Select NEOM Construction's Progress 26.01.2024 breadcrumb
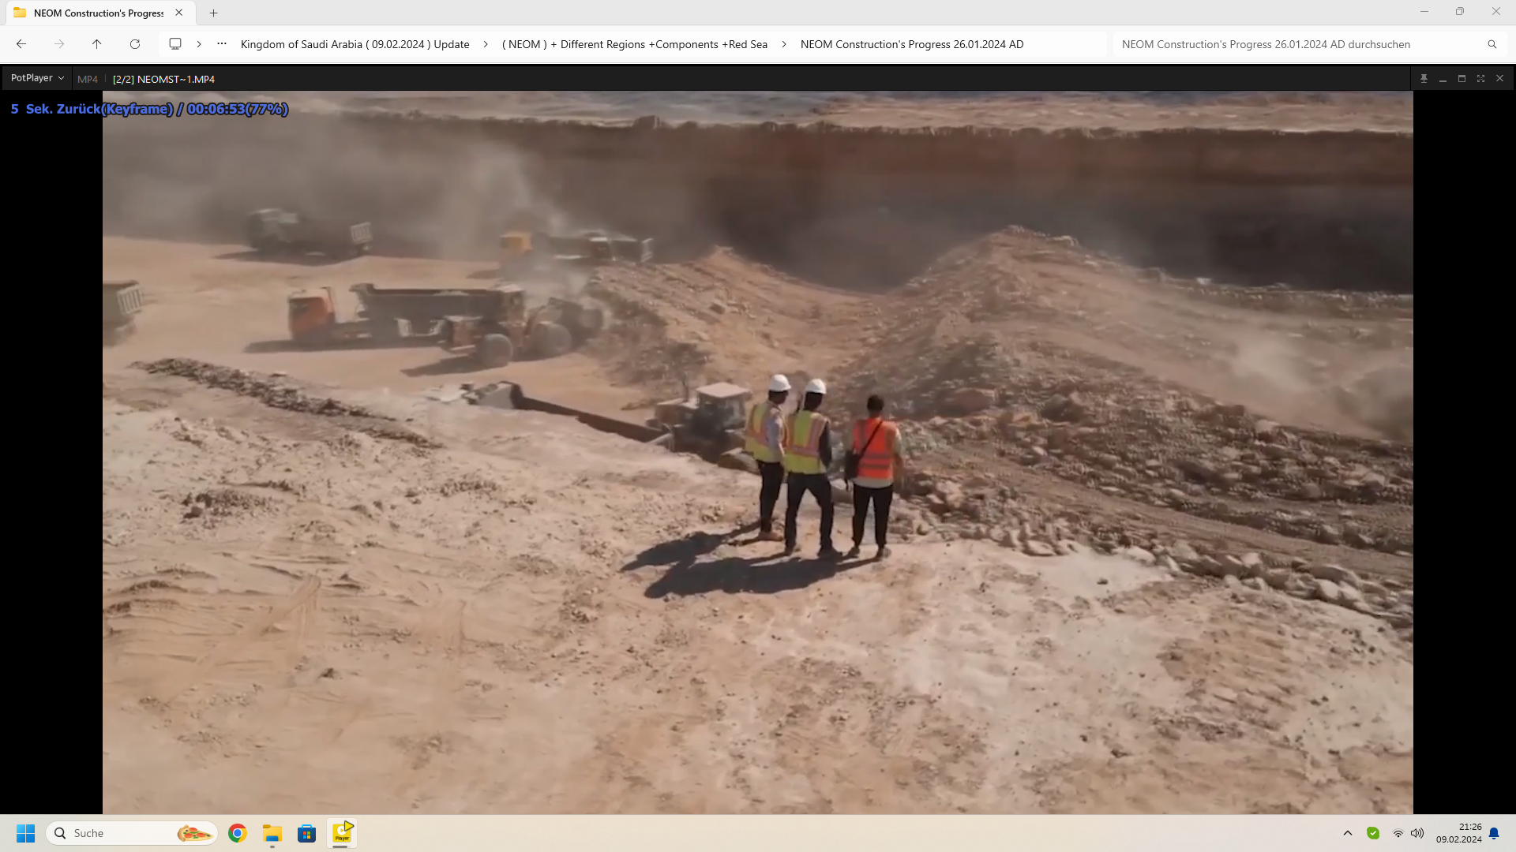The width and height of the screenshot is (1516, 852). (912, 44)
